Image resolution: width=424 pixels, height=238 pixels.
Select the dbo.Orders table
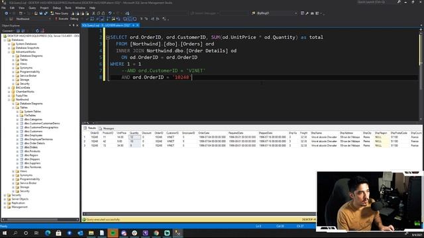click(30, 147)
